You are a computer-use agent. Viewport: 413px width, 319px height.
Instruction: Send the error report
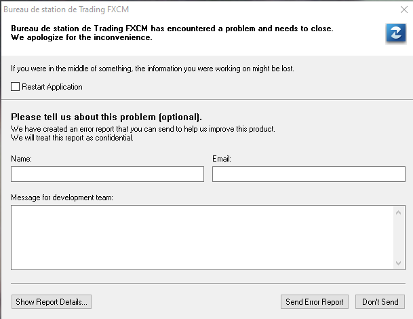315,301
